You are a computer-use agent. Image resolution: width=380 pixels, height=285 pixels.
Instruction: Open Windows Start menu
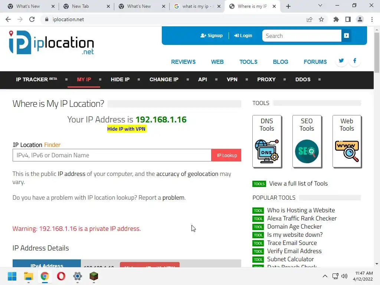pyautogui.click(x=12, y=276)
